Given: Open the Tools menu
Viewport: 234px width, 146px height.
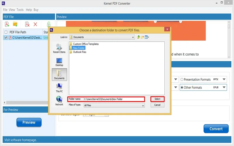Looking at the screenshot, I should point(20,10).
